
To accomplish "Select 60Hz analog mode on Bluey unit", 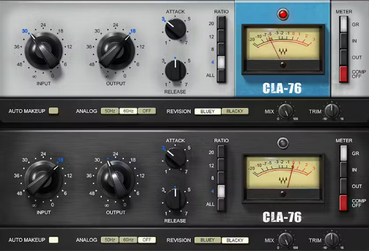I will click(x=128, y=111).
